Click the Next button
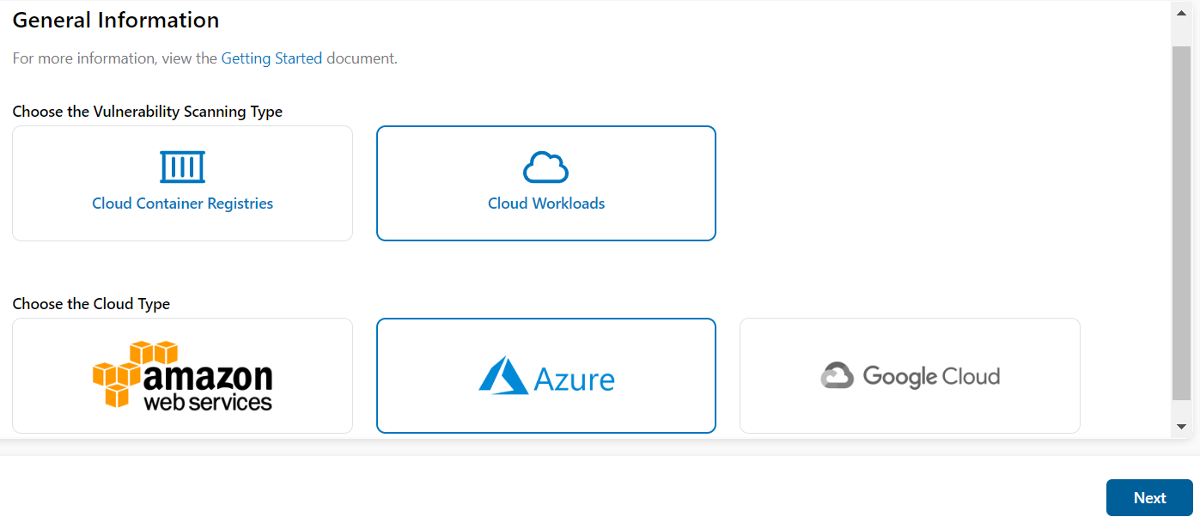The height and width of the screenshot is (523, 1200). tap(1149, 497)
